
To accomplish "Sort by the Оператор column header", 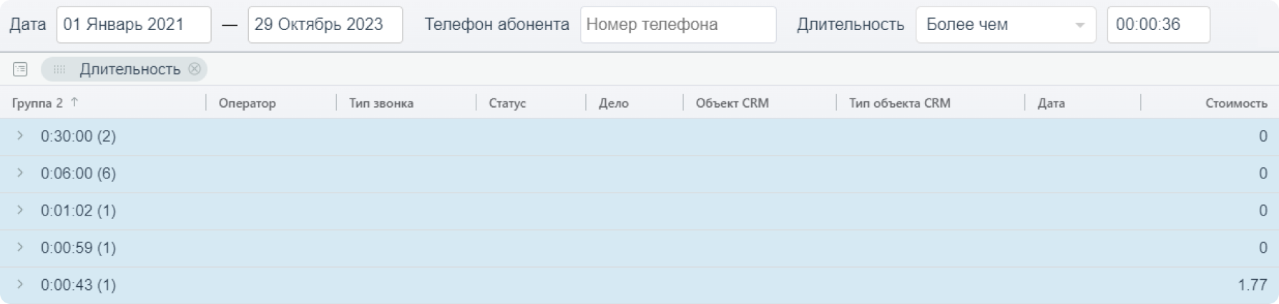I will (247, 103).
